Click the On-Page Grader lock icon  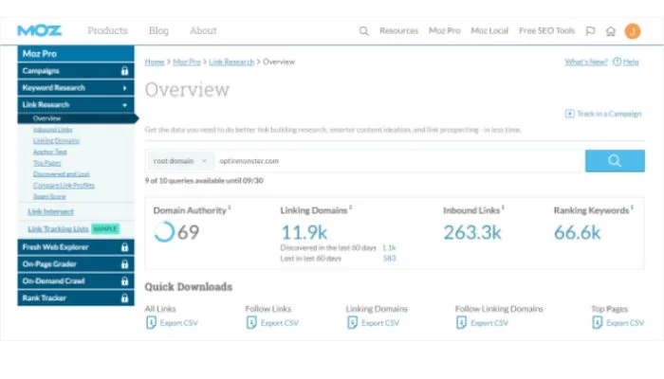pyautogui.click(x=124, y=264)
